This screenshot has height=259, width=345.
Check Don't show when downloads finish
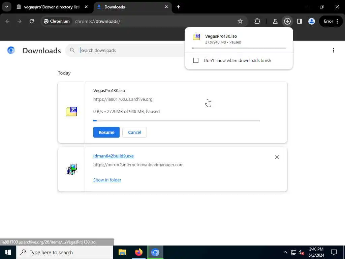[x=196, y=60]
